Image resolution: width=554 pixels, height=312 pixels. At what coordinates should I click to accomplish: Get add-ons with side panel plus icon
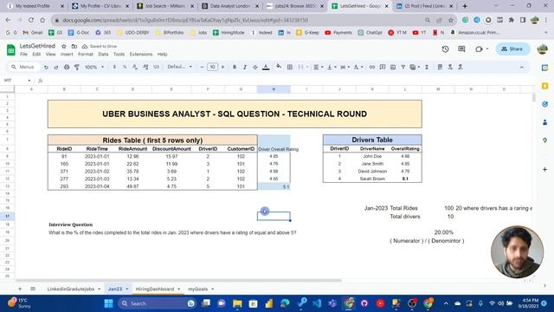tap(544, 170)
